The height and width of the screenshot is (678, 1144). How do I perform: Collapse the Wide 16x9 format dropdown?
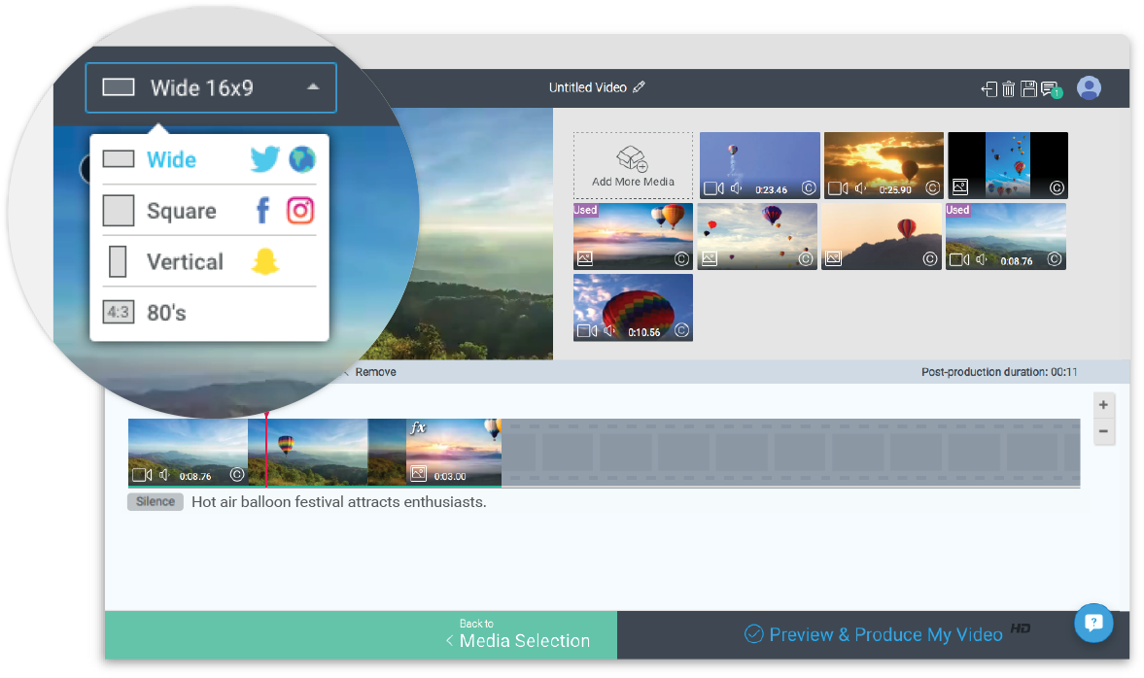click(x=211, y=87)
